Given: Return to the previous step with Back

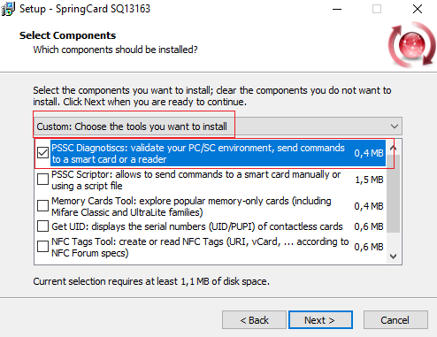Looking at the screenshot, I should [x=254, y=320].
